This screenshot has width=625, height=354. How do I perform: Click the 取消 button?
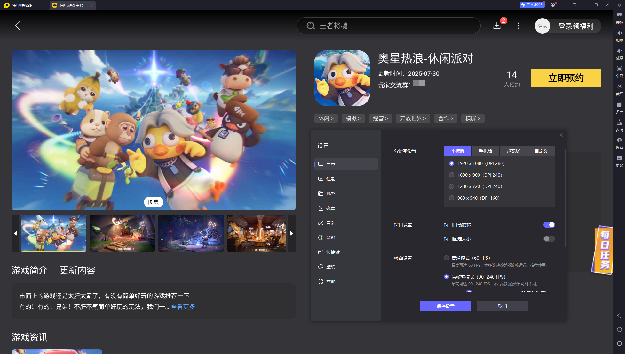(502, 306)
